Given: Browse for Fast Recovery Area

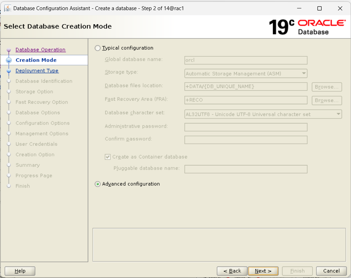Looking at the screenshot, I should tap(327, 100).
